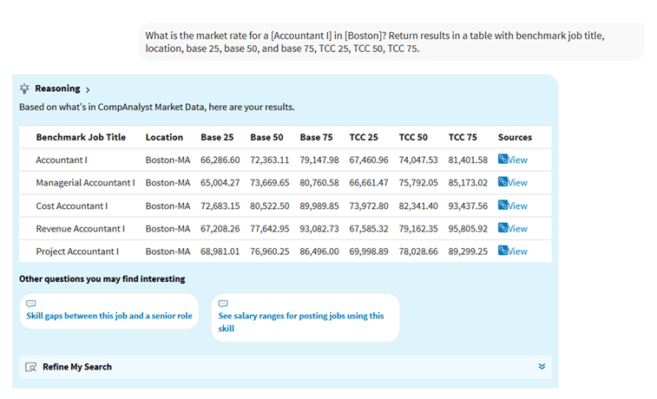
Task: Click the 67,460.96 TCC 25 value
Action: [369, 160]
